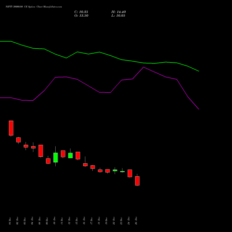This screenshot has height=232, width=232.
Task: Select the red candle above 08 Dec
Action: click(x=41, y=151)
